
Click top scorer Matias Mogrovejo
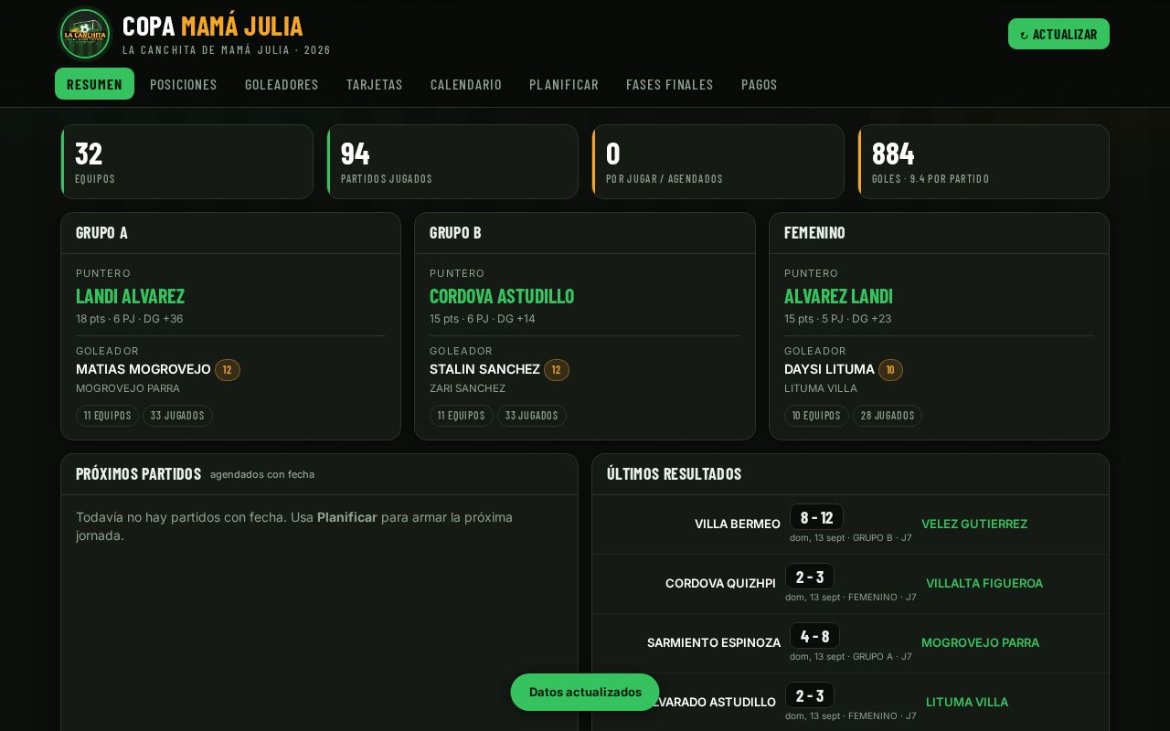pyautogui.click(x=144, y=369)
